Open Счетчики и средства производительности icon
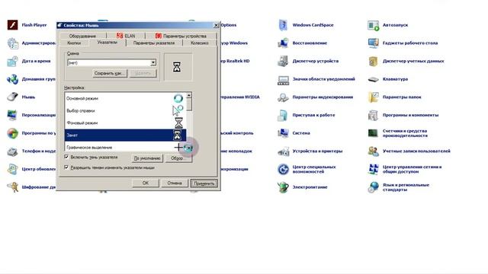488x274 pixels. point(373,133)
